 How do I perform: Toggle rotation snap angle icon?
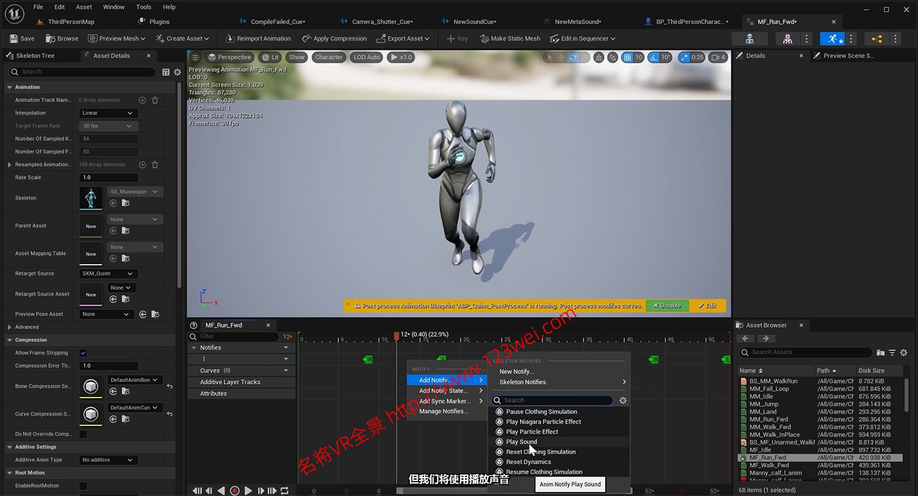click(654, 57)
